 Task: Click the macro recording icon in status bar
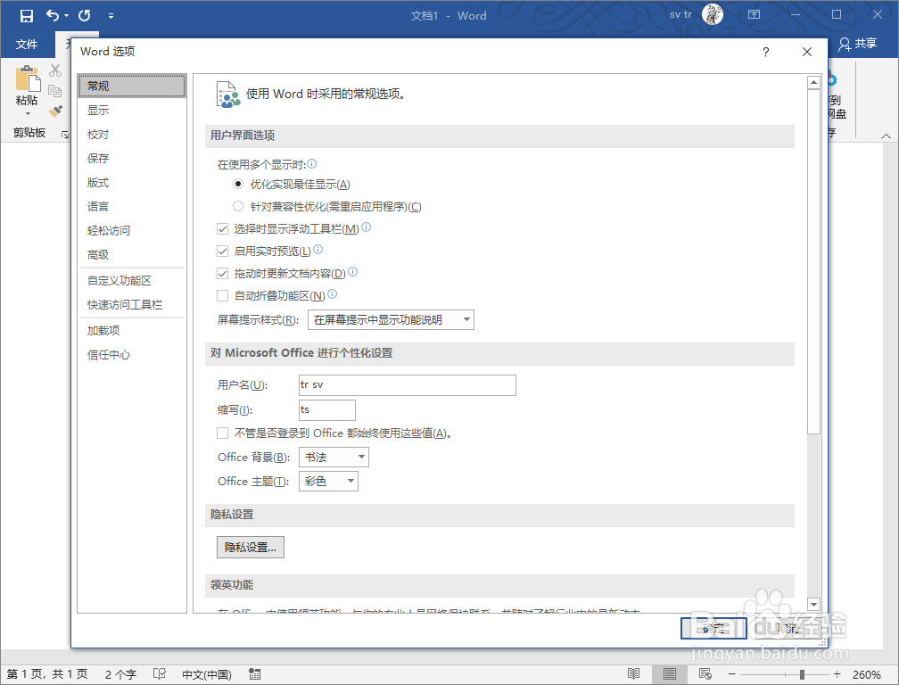pyautogui.click(x=254, y=674)
